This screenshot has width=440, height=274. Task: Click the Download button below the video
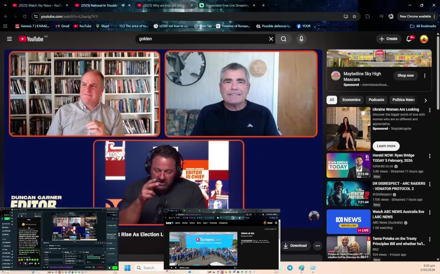pos(295,245)
